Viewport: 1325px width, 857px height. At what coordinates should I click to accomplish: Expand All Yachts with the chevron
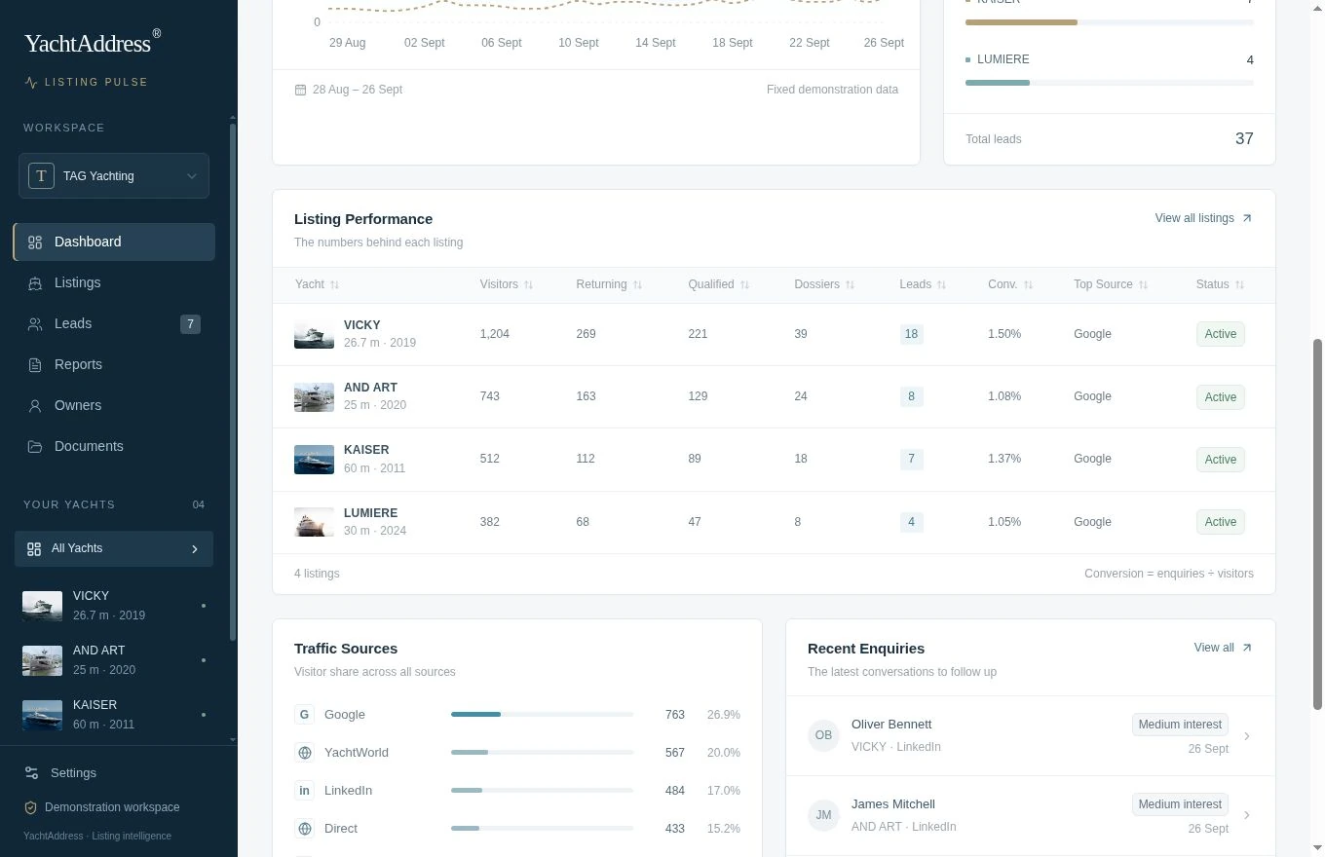(195, 549)
